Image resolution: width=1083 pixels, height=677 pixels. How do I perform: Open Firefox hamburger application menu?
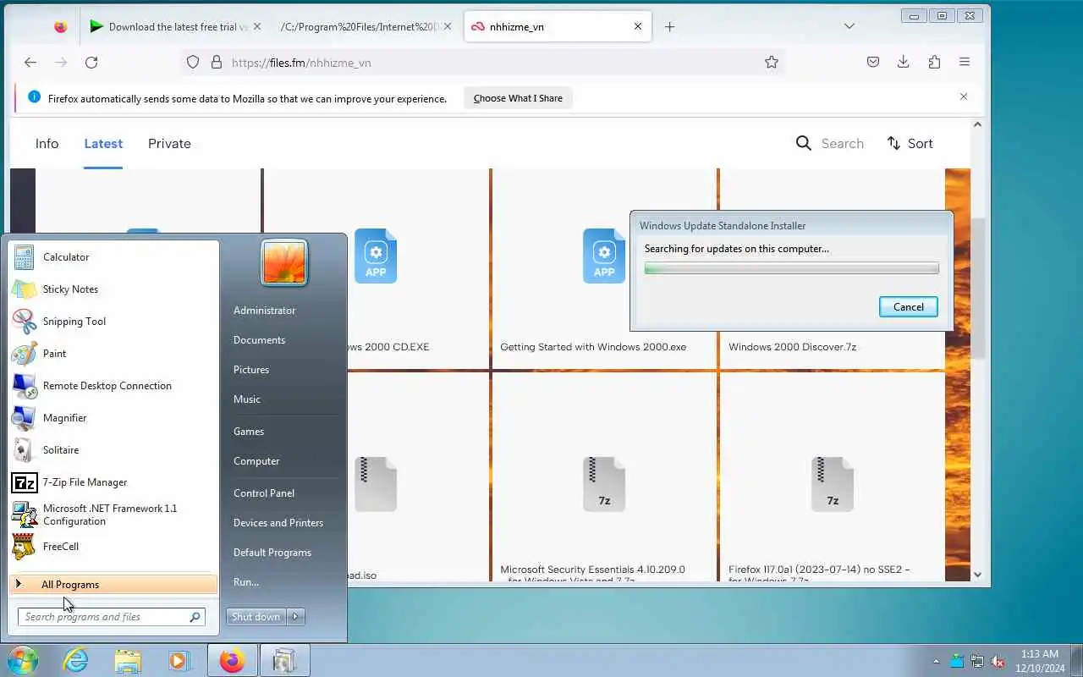[x=965, y=62]
